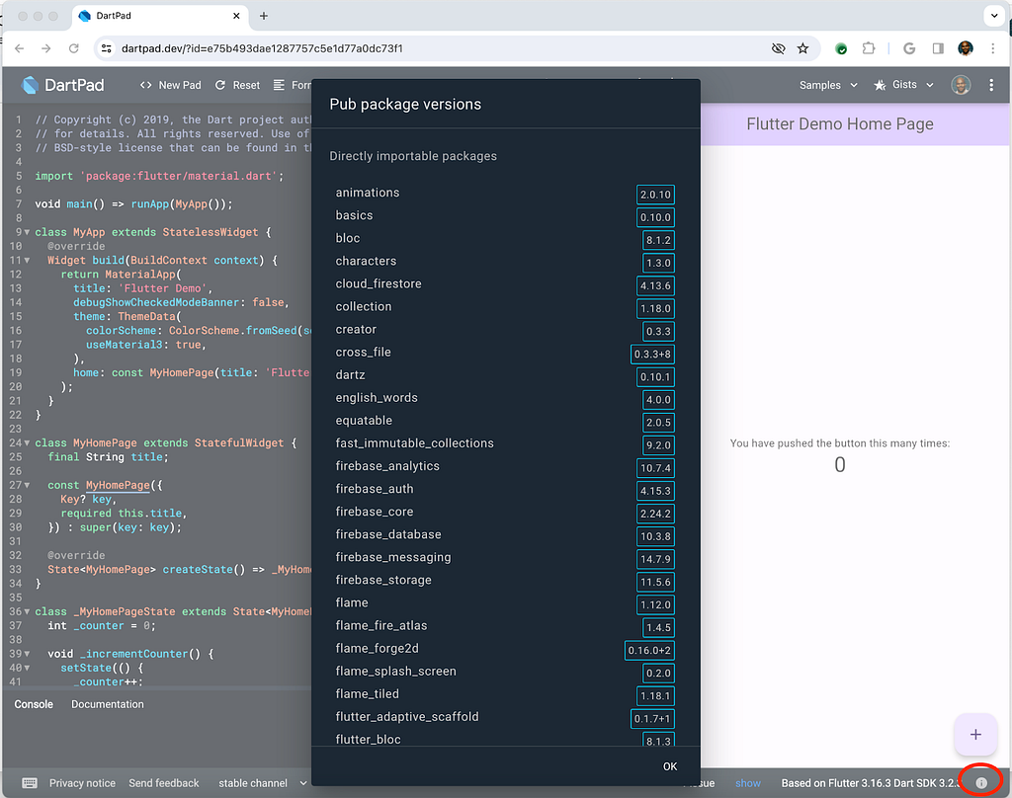The image size is (1012, 798).
Task: Open the info icon in status bar
Action: pyautogui.click(x=981, y=783)
